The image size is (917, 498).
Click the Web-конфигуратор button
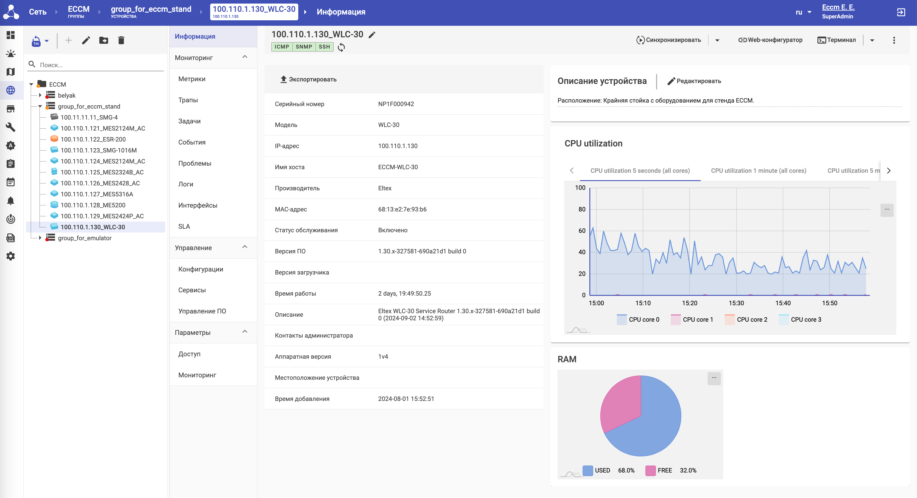click(770, 40)
